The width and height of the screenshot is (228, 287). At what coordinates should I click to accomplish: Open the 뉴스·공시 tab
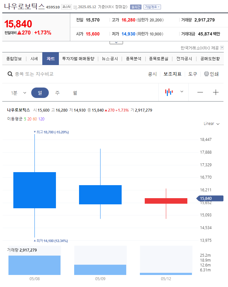(x=110, y=59)
